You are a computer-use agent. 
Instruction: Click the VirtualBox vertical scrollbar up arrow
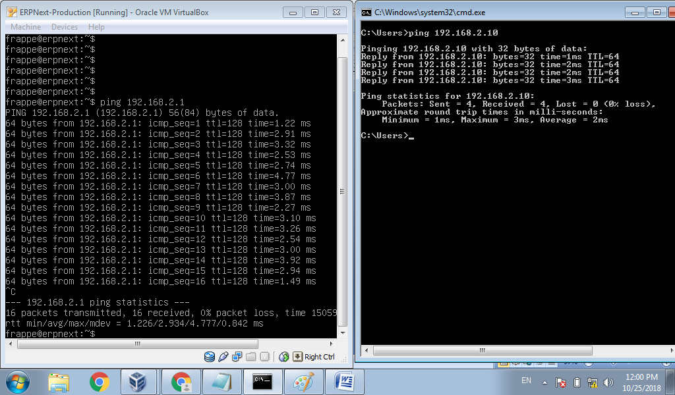click(x=343, y=40)
